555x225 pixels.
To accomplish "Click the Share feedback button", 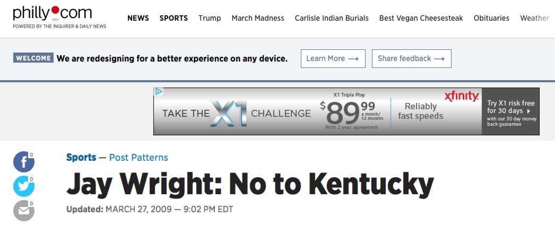I will [x=411, y=58].
